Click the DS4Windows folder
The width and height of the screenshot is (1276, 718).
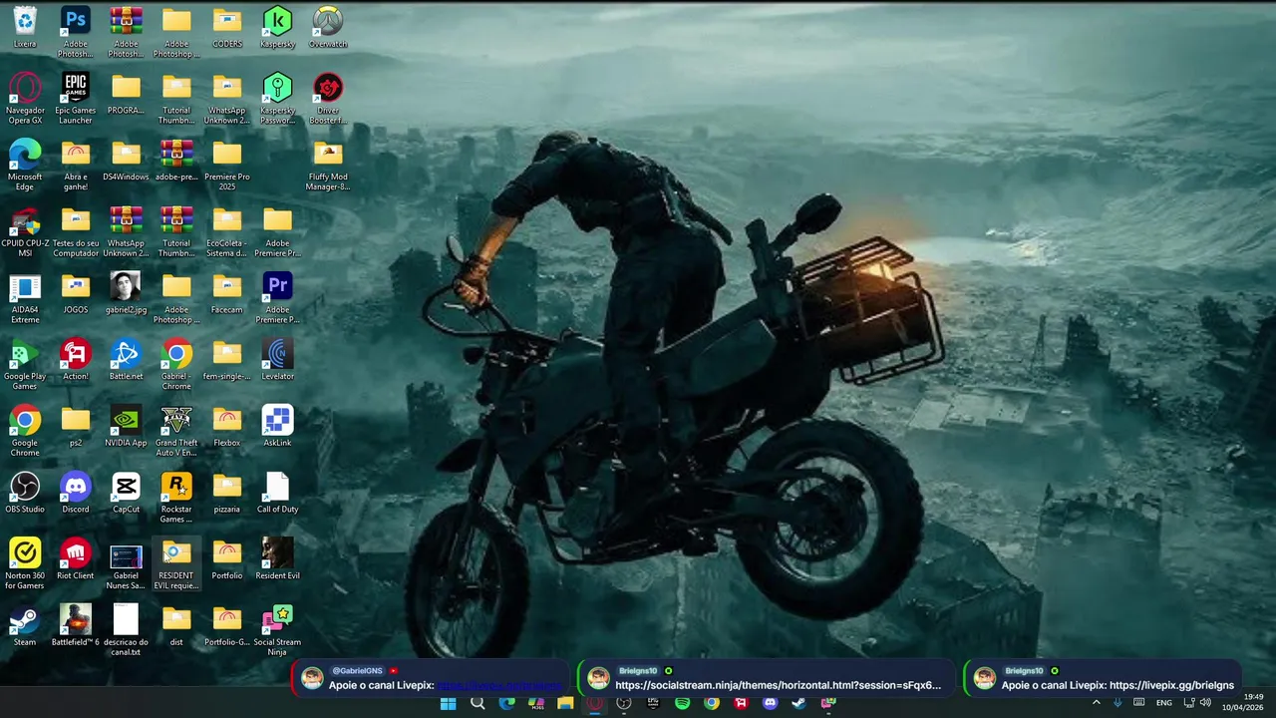[x=126, y=160]
